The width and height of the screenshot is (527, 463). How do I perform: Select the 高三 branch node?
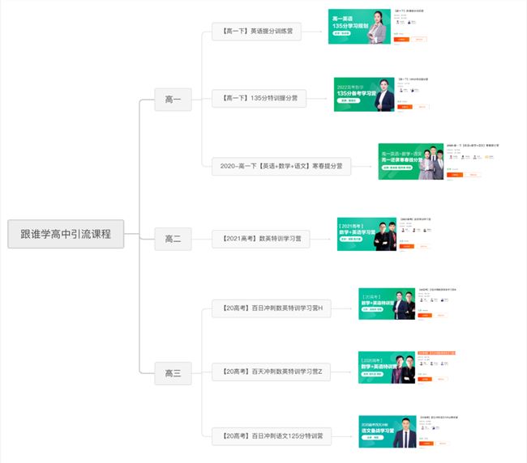(173, 373)
